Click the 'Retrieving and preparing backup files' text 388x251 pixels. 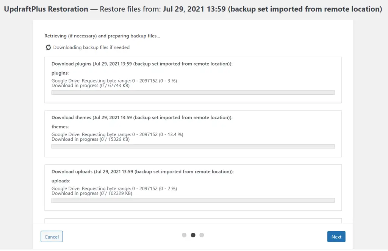click(x=102, y=36)
